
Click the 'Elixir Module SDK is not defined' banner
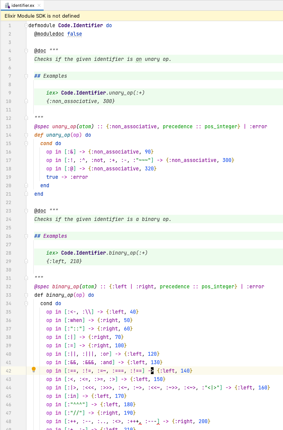(142, 16)
